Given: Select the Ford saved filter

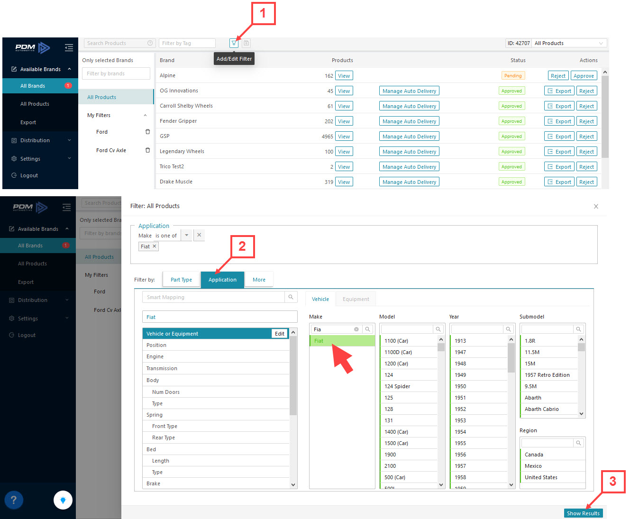Looking at the screenshot, I should [x=102, y=132].
